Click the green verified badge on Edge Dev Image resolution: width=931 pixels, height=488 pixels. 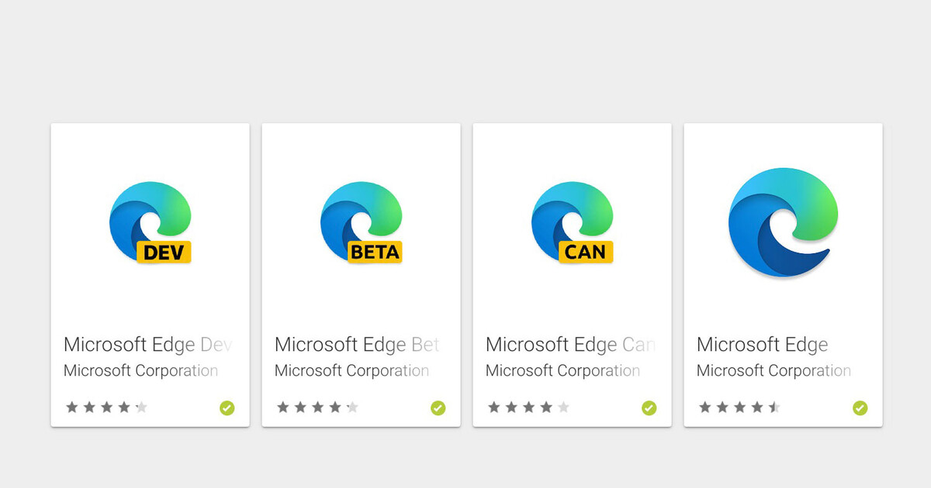point(227,407)
